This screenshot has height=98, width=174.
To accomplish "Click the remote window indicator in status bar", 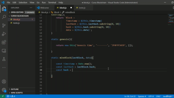I will (3, 96).
